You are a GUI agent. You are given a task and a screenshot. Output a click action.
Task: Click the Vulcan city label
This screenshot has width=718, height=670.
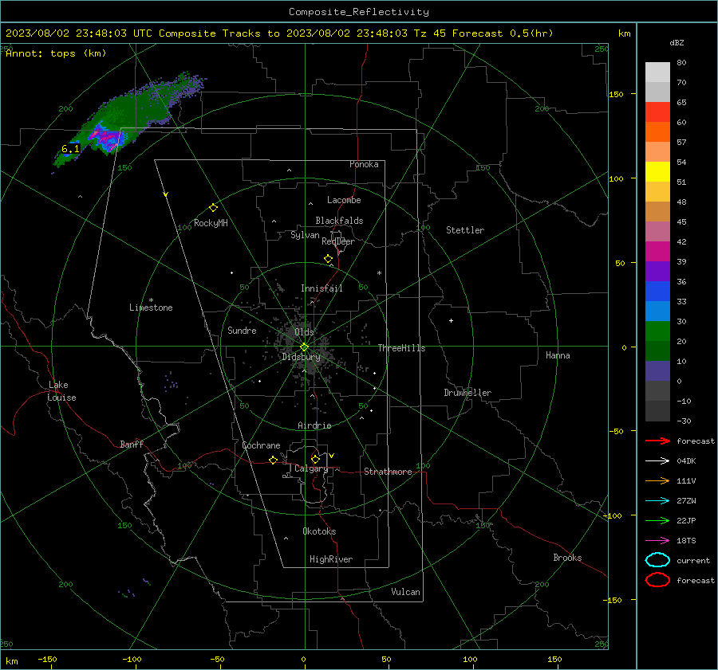406,592
